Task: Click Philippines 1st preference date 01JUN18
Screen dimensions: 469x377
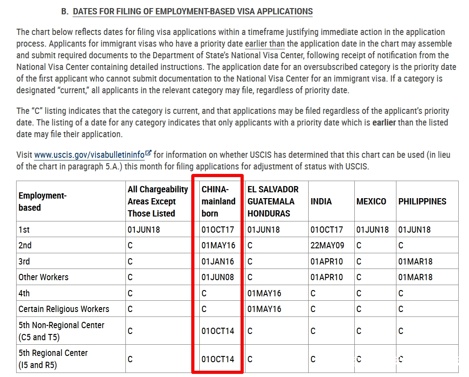Action: (414, 230)
